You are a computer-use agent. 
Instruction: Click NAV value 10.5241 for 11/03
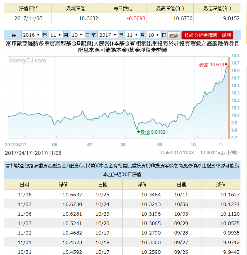[x=72, y=223]
